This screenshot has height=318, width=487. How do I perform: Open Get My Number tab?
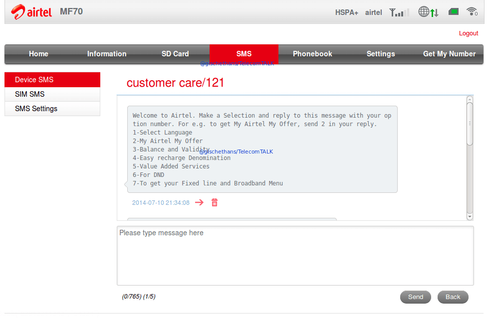coord(449,54)
